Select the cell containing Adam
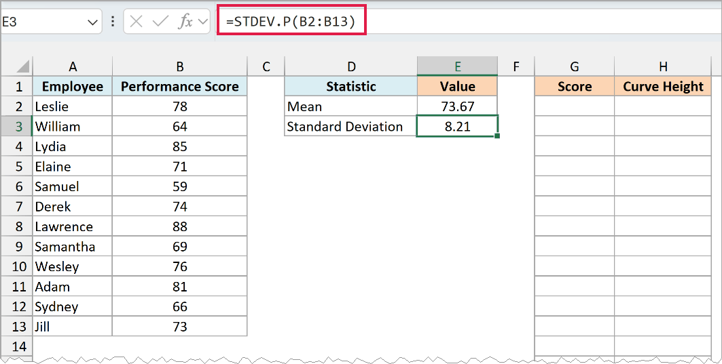 72,286
